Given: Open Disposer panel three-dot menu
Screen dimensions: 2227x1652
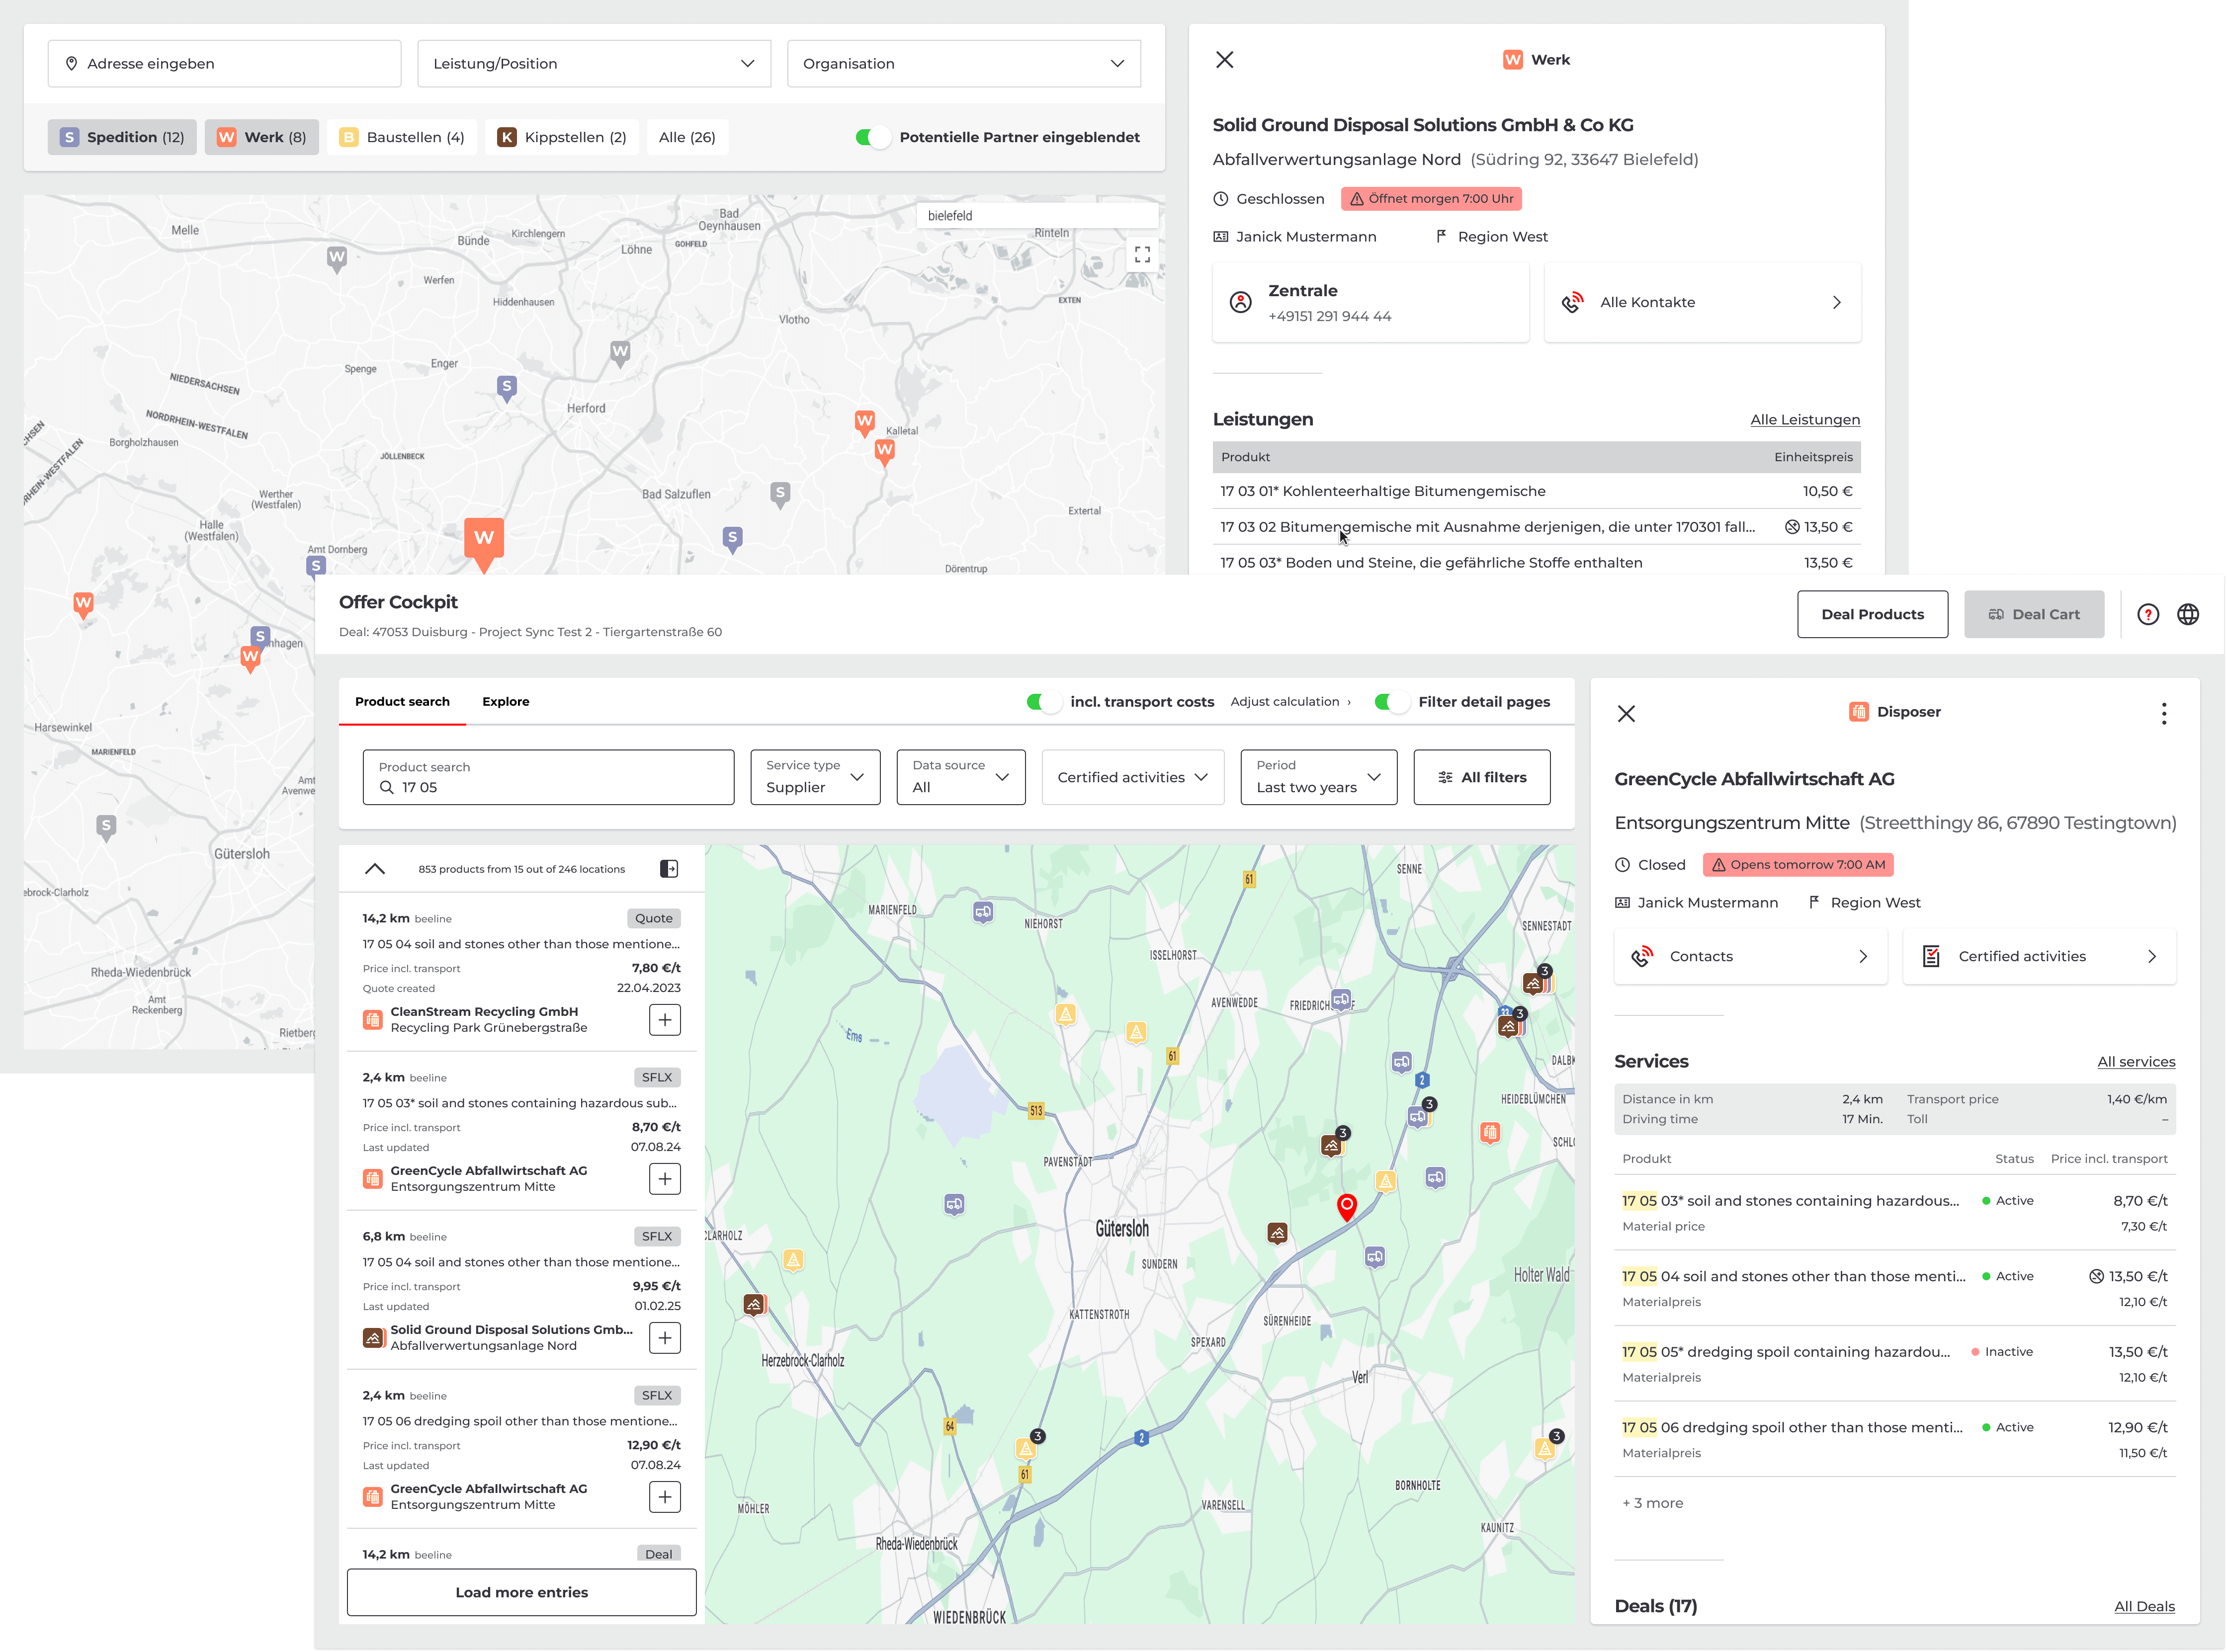Looking at the screenshot, I should pos(2164,713).
